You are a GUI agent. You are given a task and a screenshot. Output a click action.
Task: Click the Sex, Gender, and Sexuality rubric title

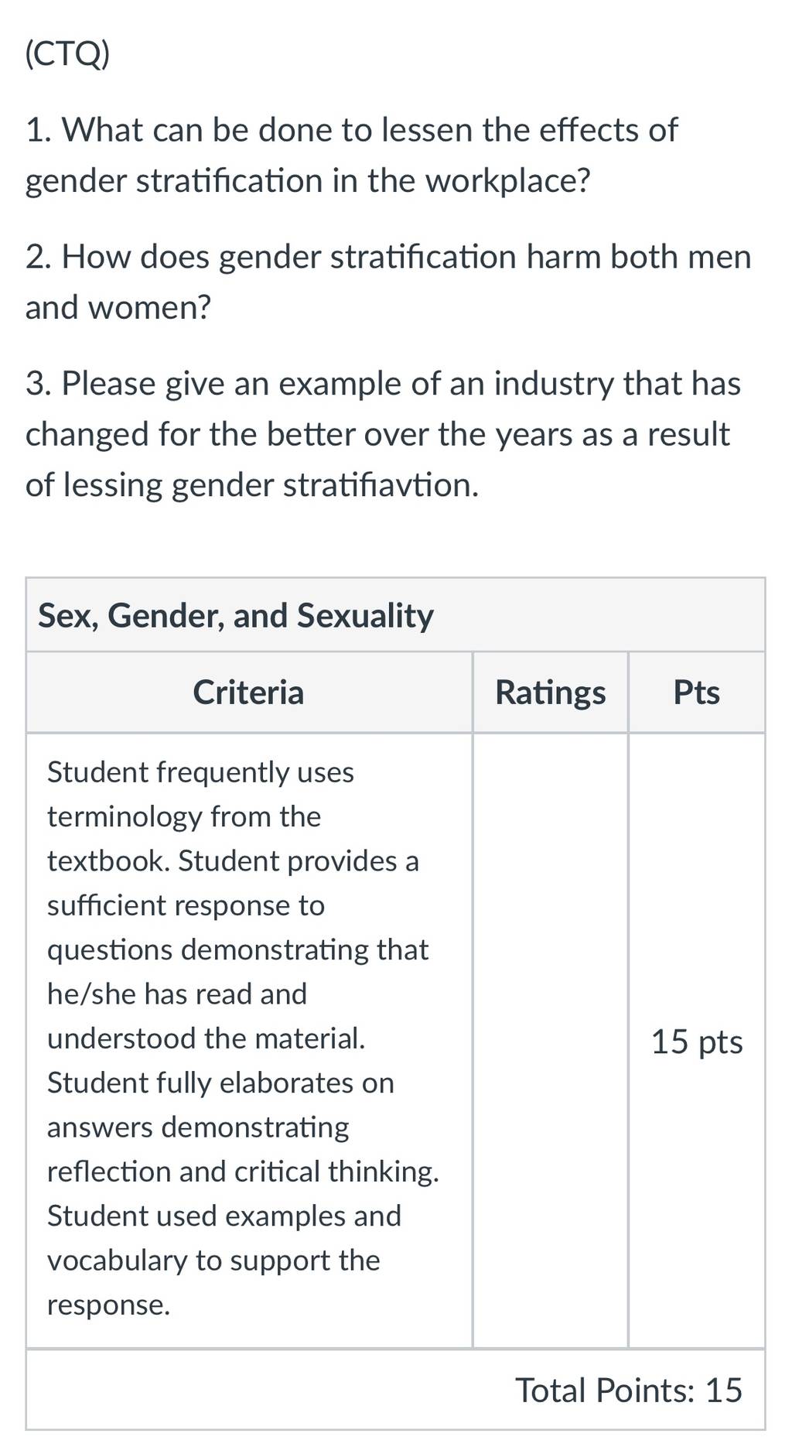coord(236,615)
